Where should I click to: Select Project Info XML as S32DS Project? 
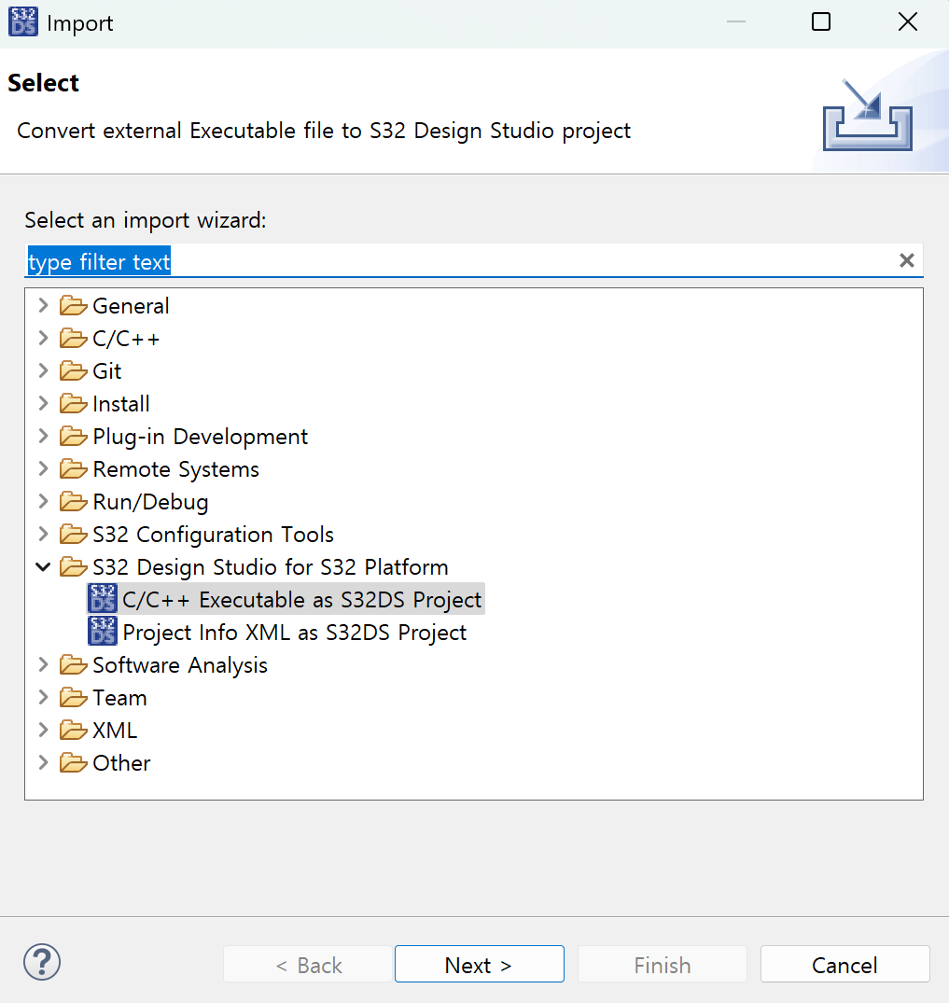(294, 632)
